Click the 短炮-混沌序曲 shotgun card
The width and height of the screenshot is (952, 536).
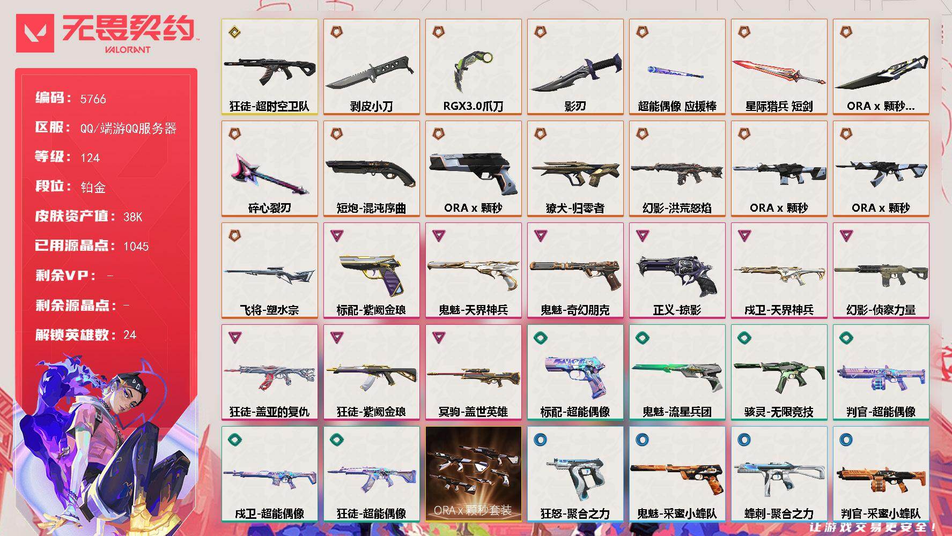pos(371,169)
